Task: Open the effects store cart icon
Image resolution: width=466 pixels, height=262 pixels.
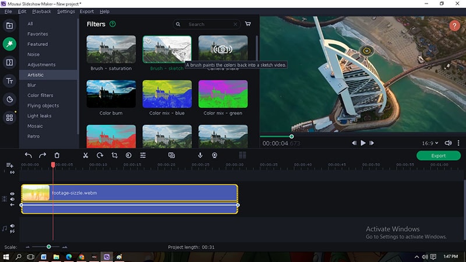Action: (x=248, y=24)
